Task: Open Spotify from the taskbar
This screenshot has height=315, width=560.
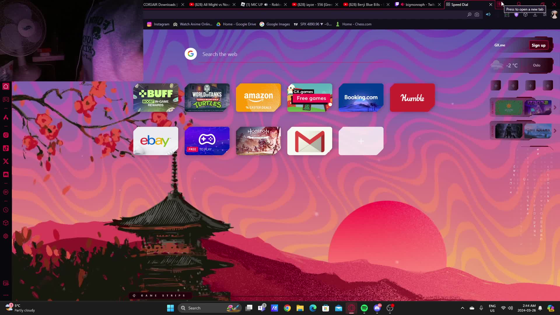Action: (x=364, y=308)
